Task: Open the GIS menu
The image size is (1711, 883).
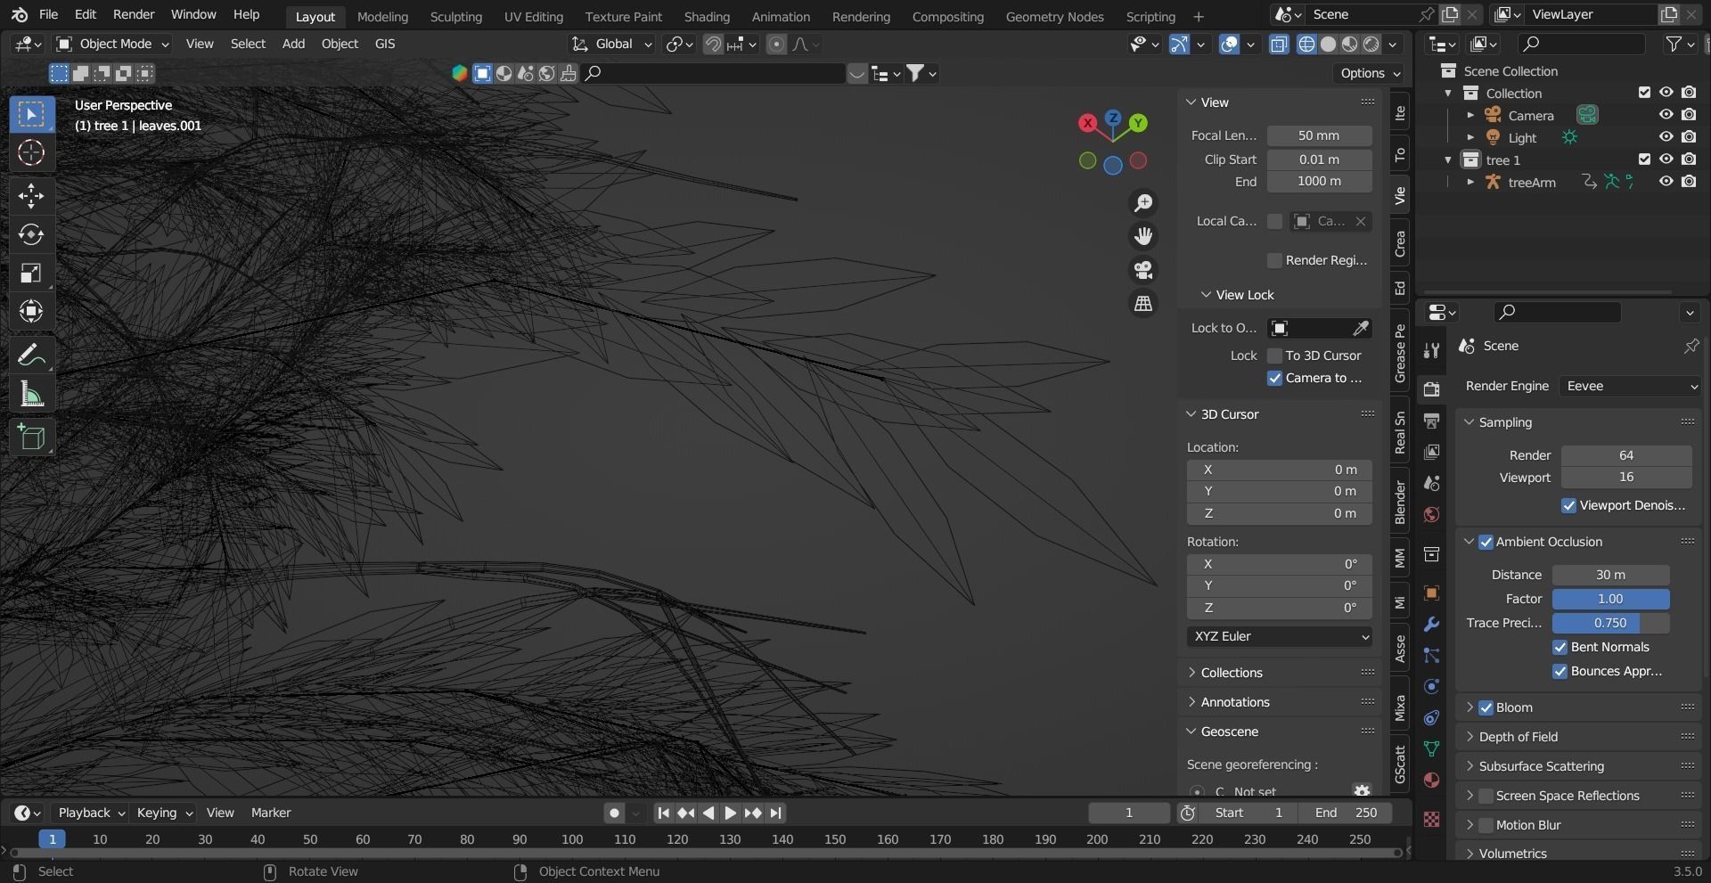Action: coord(385,44)
